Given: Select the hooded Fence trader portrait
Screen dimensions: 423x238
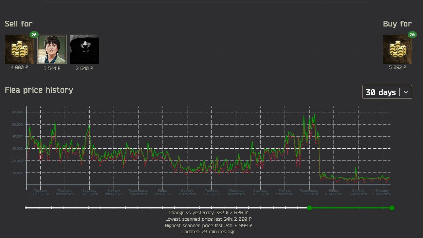Looking at the screenshot, I should coord(85,49).
